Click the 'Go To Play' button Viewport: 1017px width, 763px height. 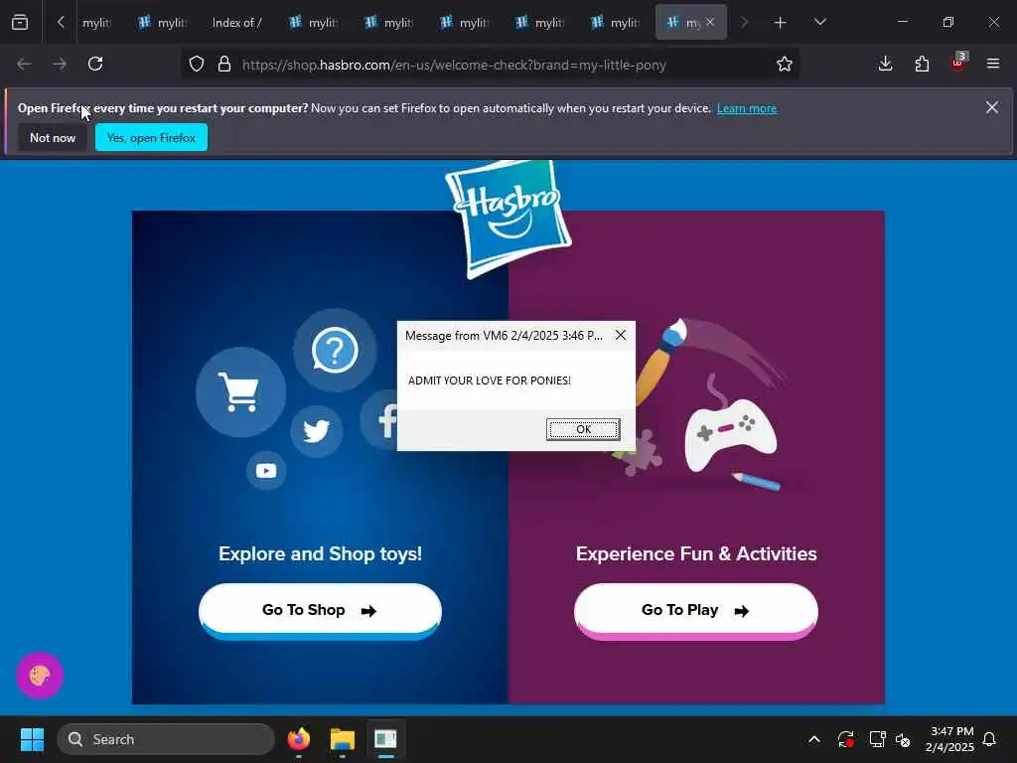(x=696, y=611)
